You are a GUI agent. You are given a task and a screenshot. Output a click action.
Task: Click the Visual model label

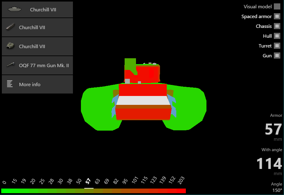258,7
